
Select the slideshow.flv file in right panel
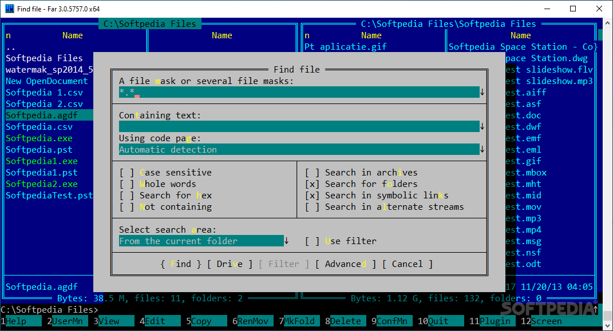(x=549, y=70)
